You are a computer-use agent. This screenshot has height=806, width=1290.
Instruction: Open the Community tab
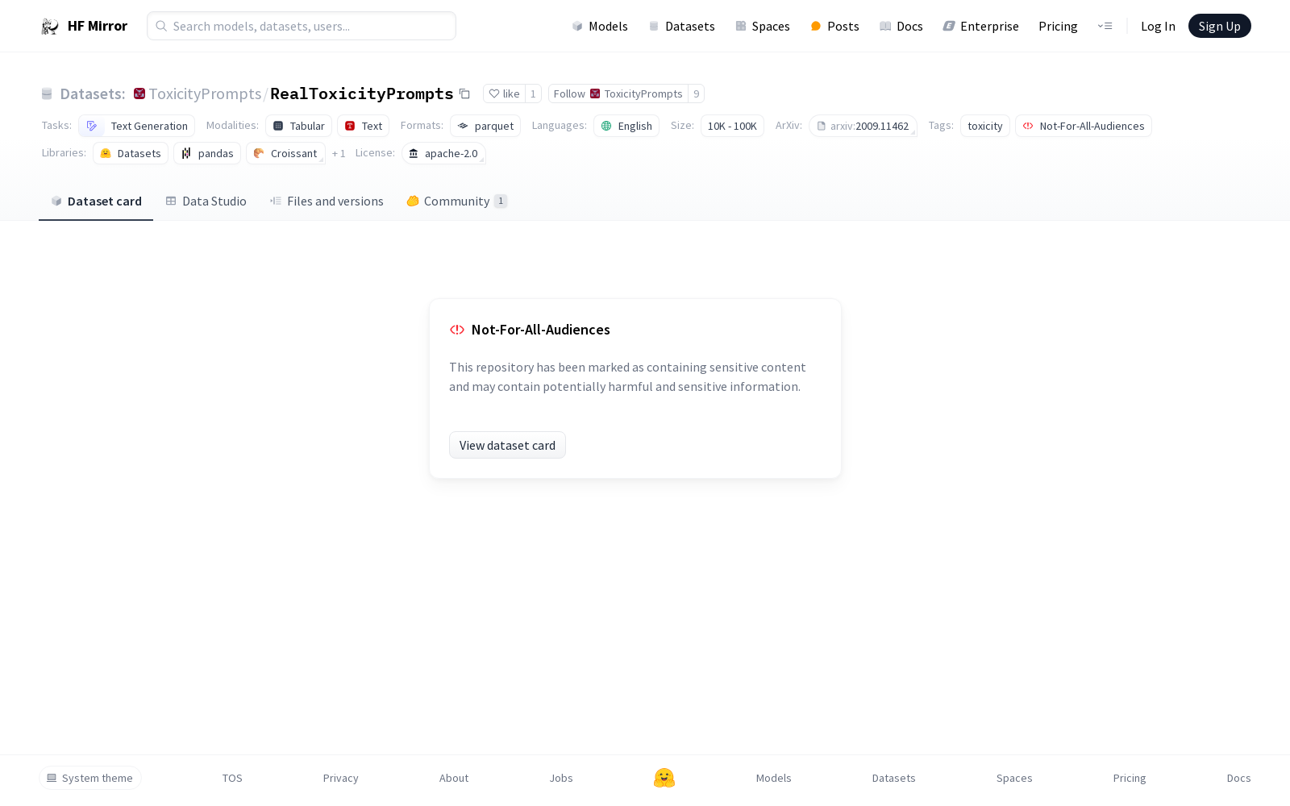tap(456, 201)
